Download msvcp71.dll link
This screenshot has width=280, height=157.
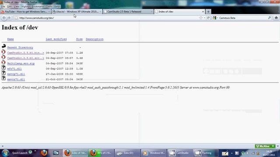coord(16,74)
